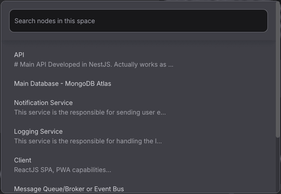Open the Notification Service node

138,107
